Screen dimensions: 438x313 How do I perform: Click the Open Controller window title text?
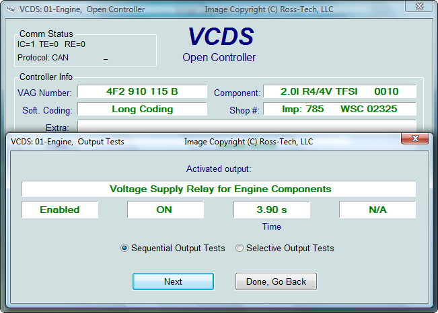click(82, 9)
